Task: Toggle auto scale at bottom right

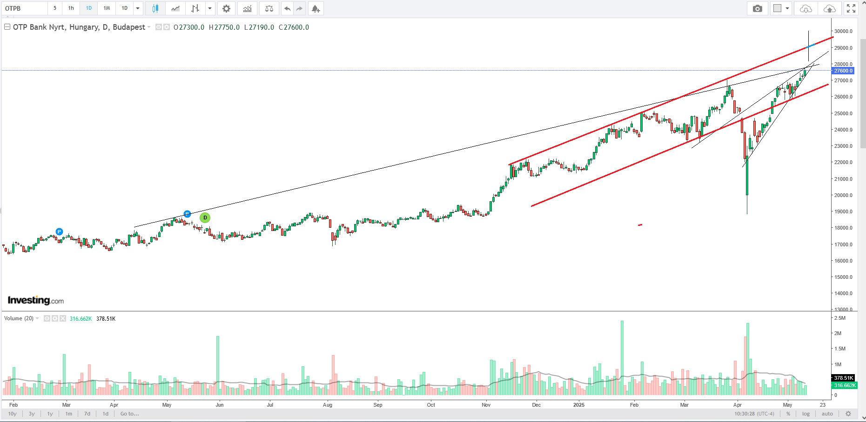Action: [827, 414]
